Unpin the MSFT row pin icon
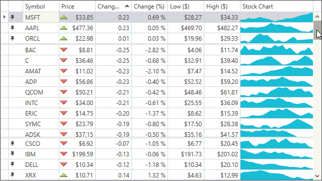This screenshot has height=181, width=322. 12,17
